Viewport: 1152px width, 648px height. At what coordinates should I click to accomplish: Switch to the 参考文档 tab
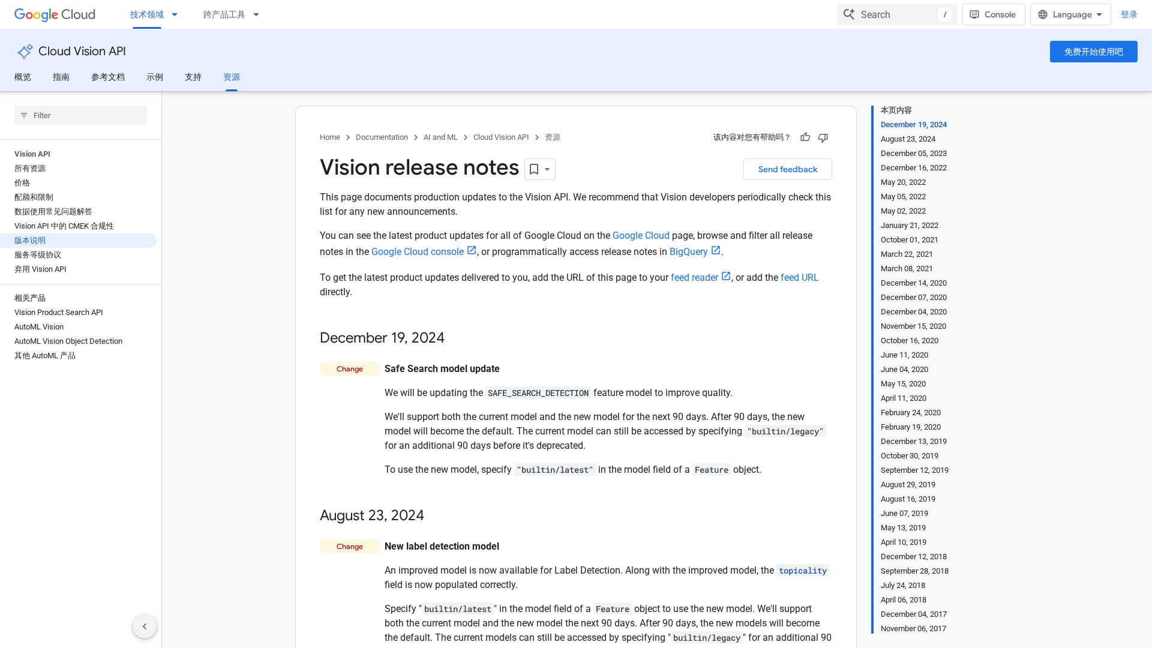click(x=108, y=77)
